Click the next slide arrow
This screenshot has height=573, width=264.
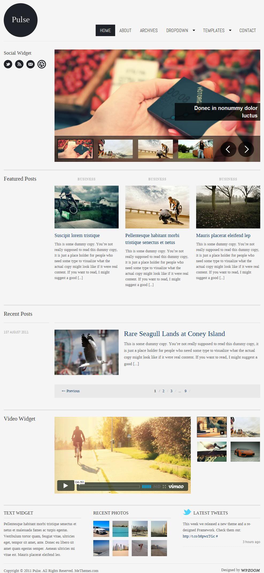(x=246, y=149)
